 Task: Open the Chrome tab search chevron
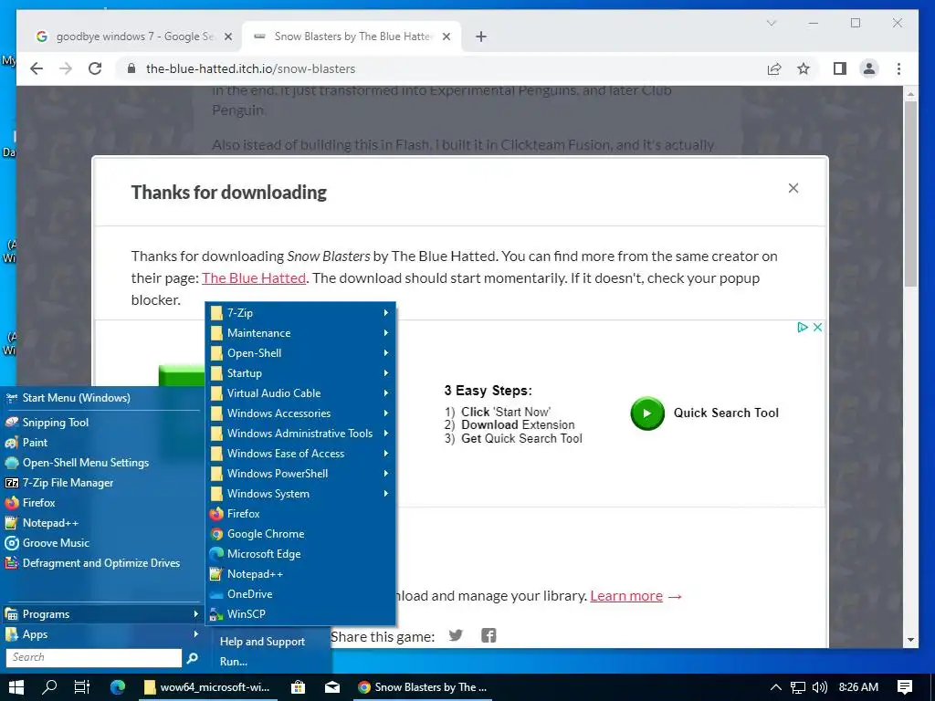[771, 23]
